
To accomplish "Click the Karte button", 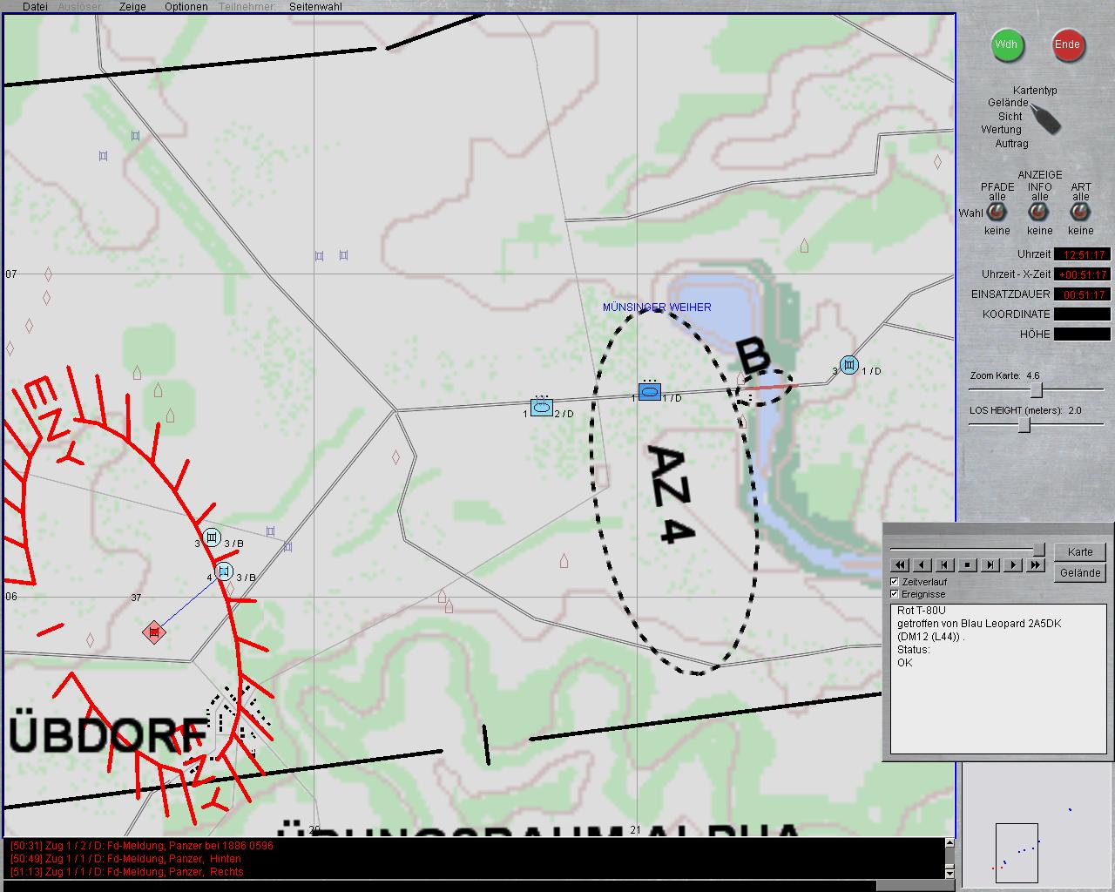I will [1080, 551].
